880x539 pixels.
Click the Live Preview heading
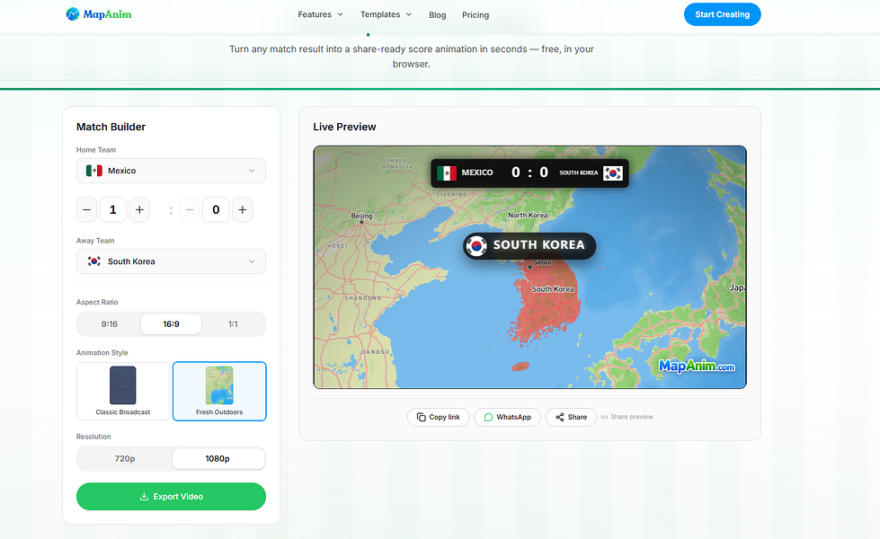344,127
